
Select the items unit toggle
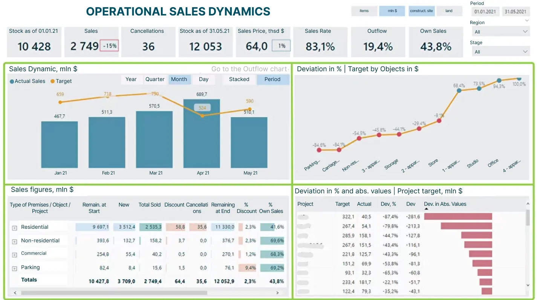(364, 11)
